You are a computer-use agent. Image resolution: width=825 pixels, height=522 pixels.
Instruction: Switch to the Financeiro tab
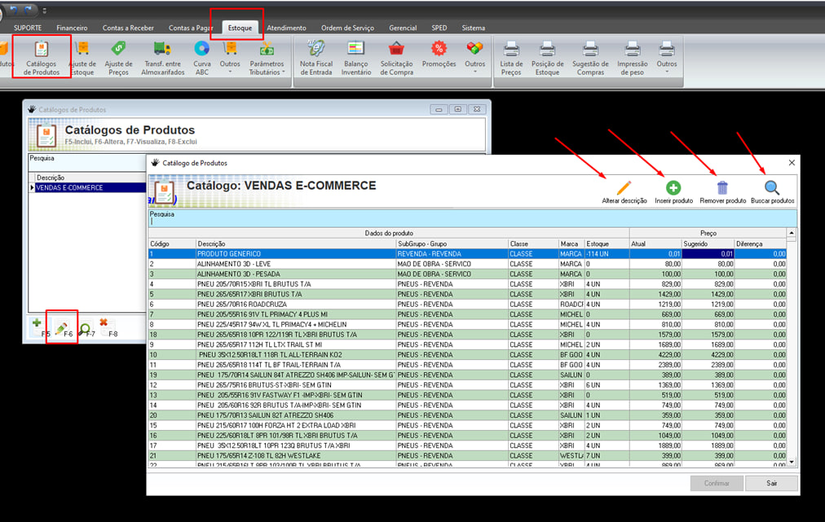pos(72,28)
